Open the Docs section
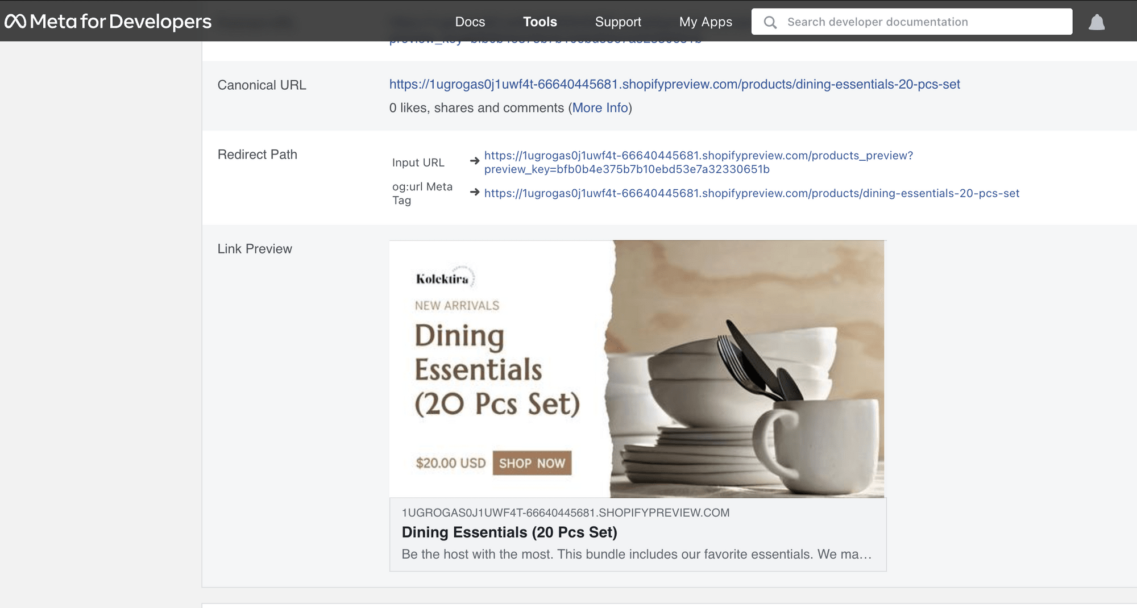 click(469, 22)
